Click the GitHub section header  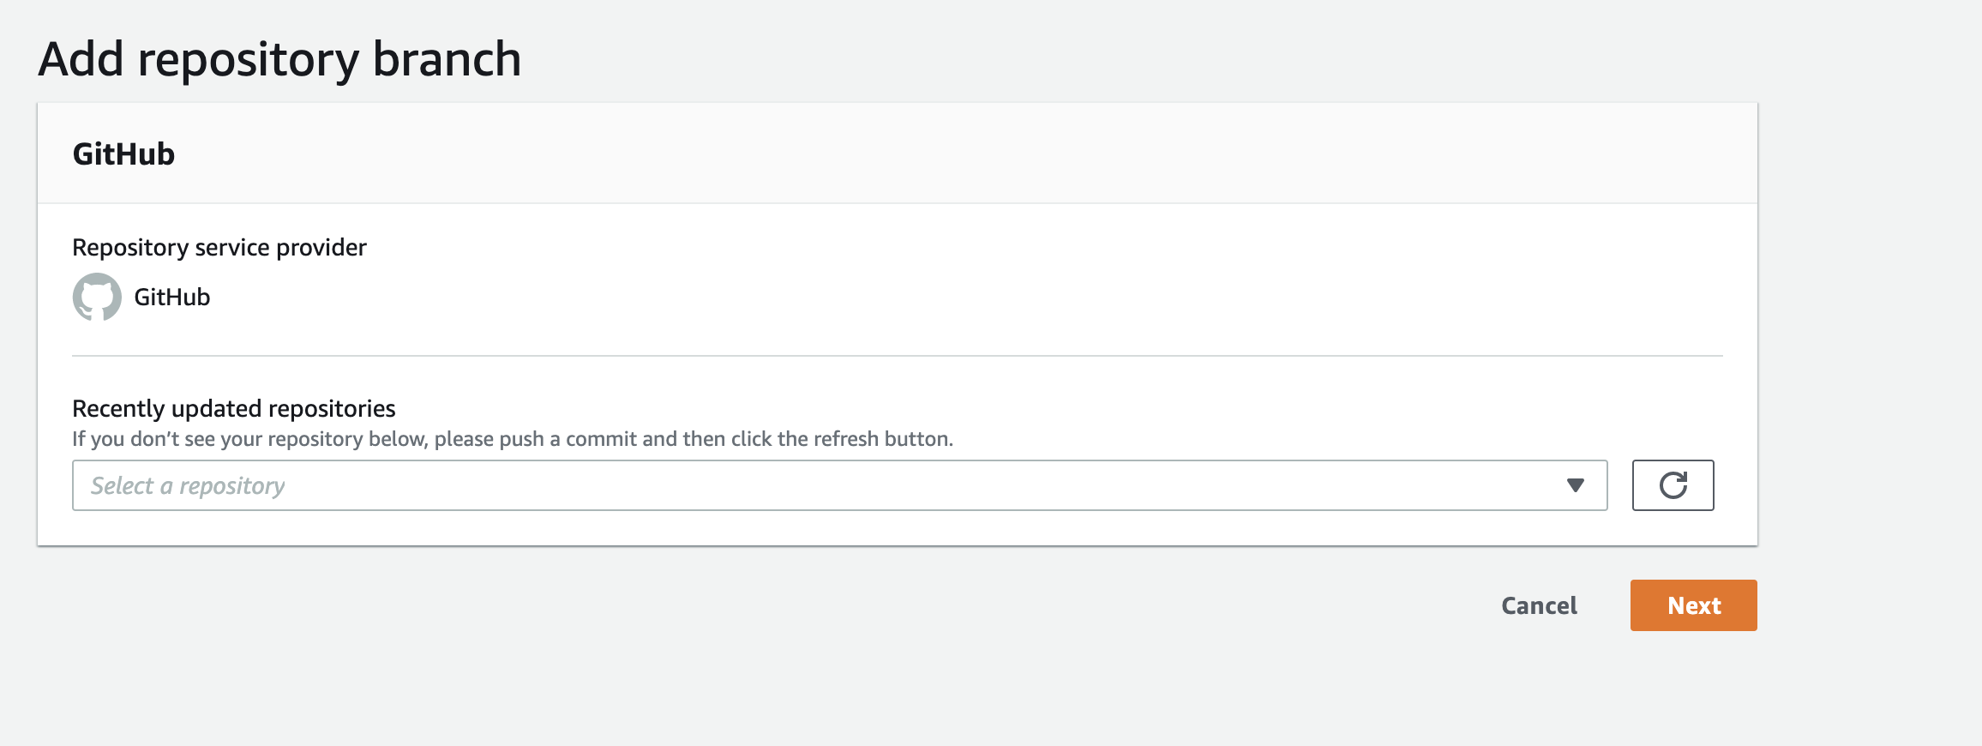(123, 154)
